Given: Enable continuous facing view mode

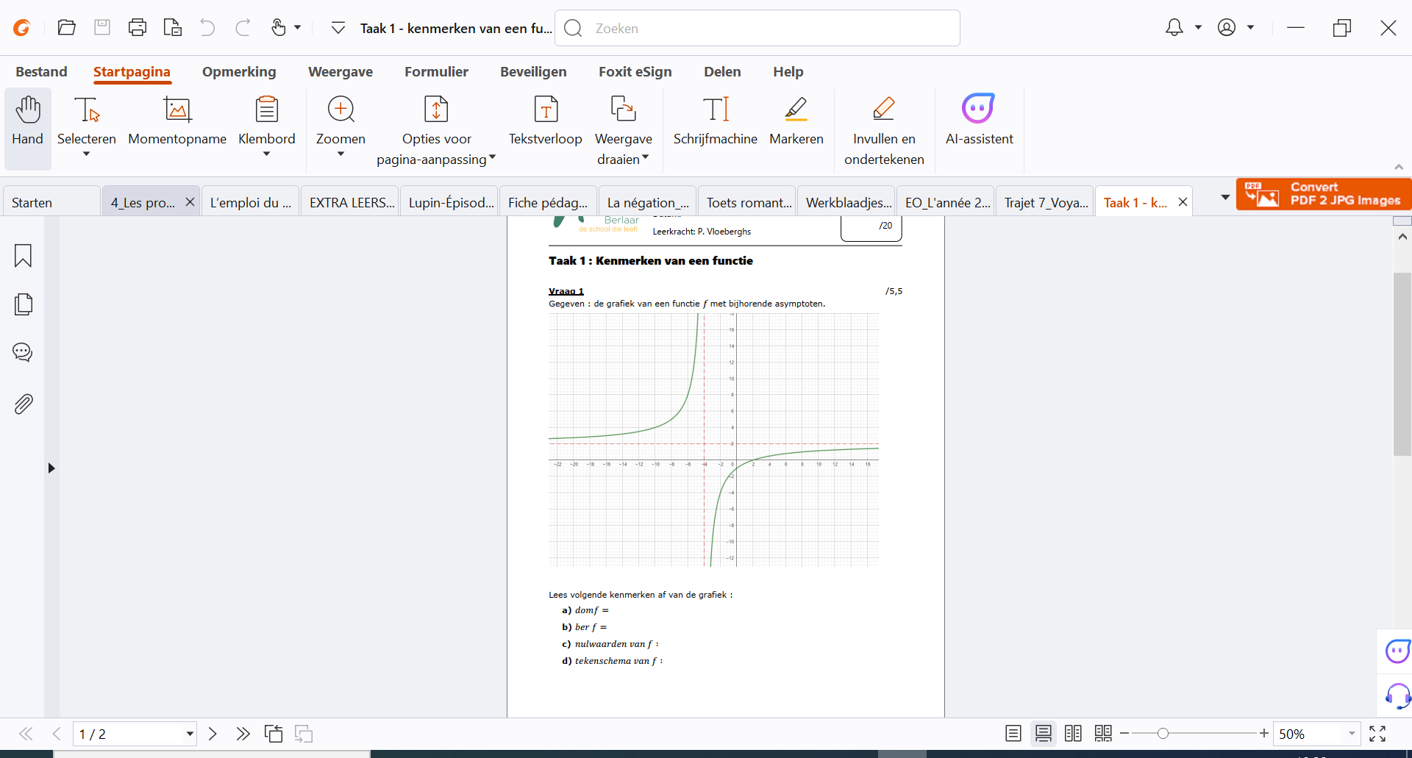Looking at the screenshot, I should tap(1103, 734).
